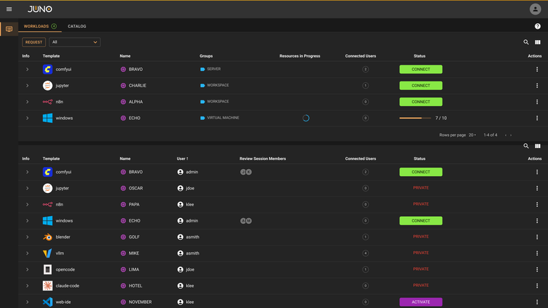The width and height of the screenshot is (548, 308).
Task: Open actions menu for the HOTEL row
Action: (x=537, y=286)
